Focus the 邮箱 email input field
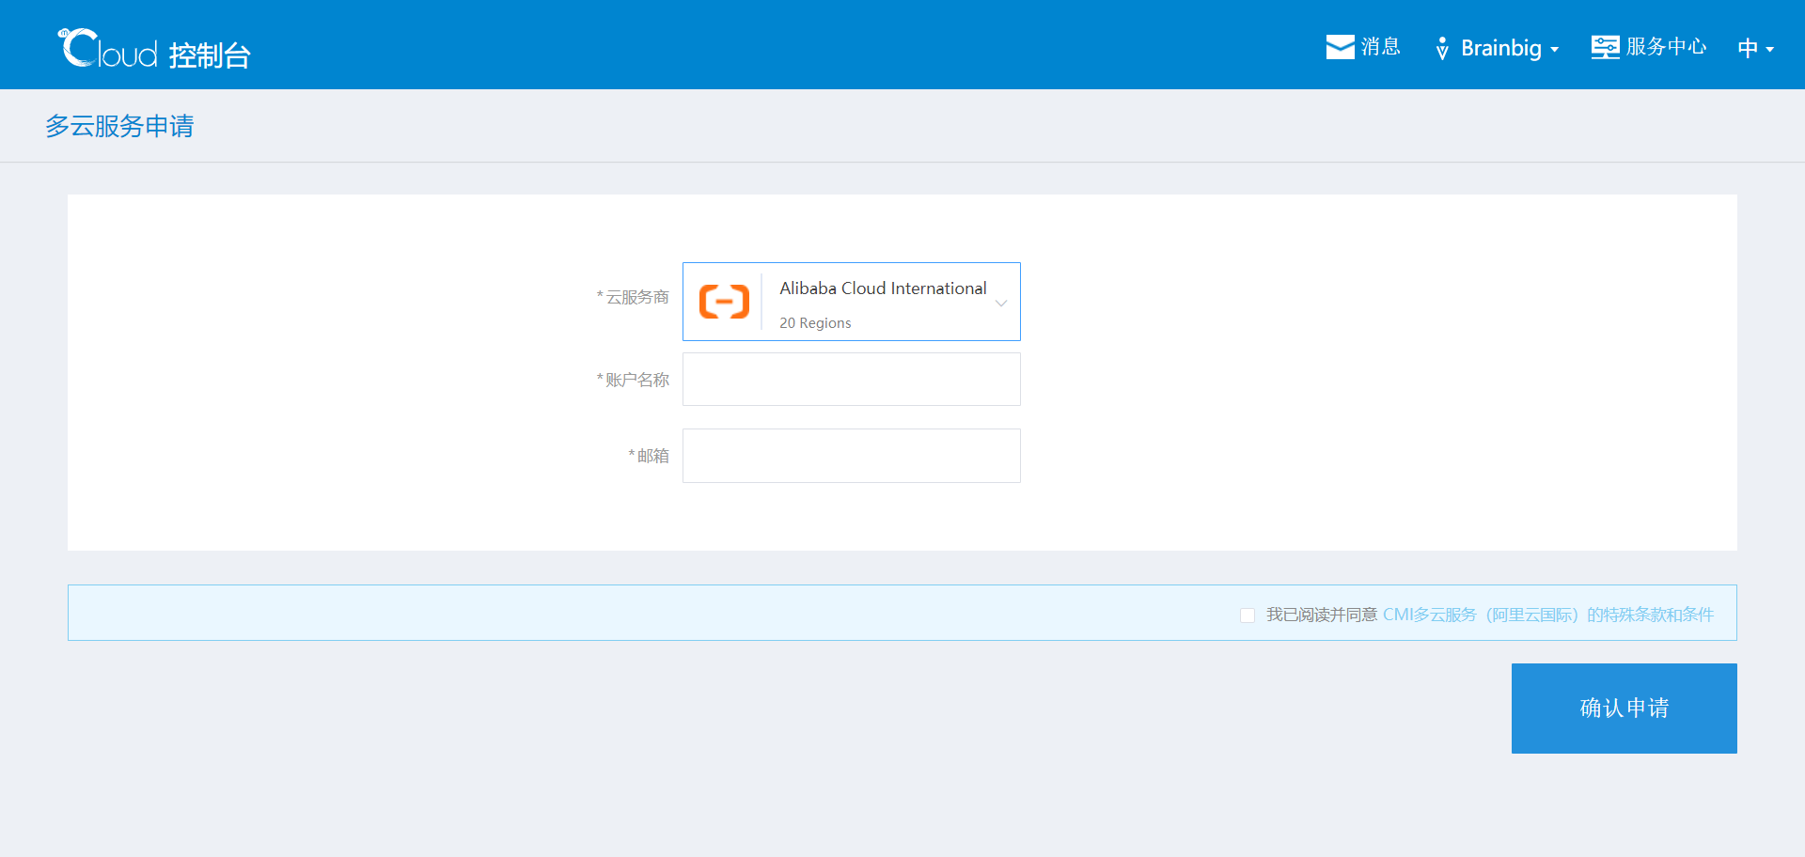The image size is (1805, 857). point(852,456)
